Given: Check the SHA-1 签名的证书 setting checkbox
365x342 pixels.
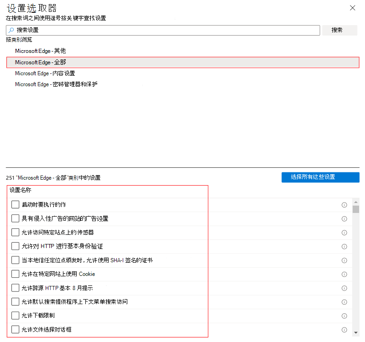Looking at the screenshot, I should point(16,260).
